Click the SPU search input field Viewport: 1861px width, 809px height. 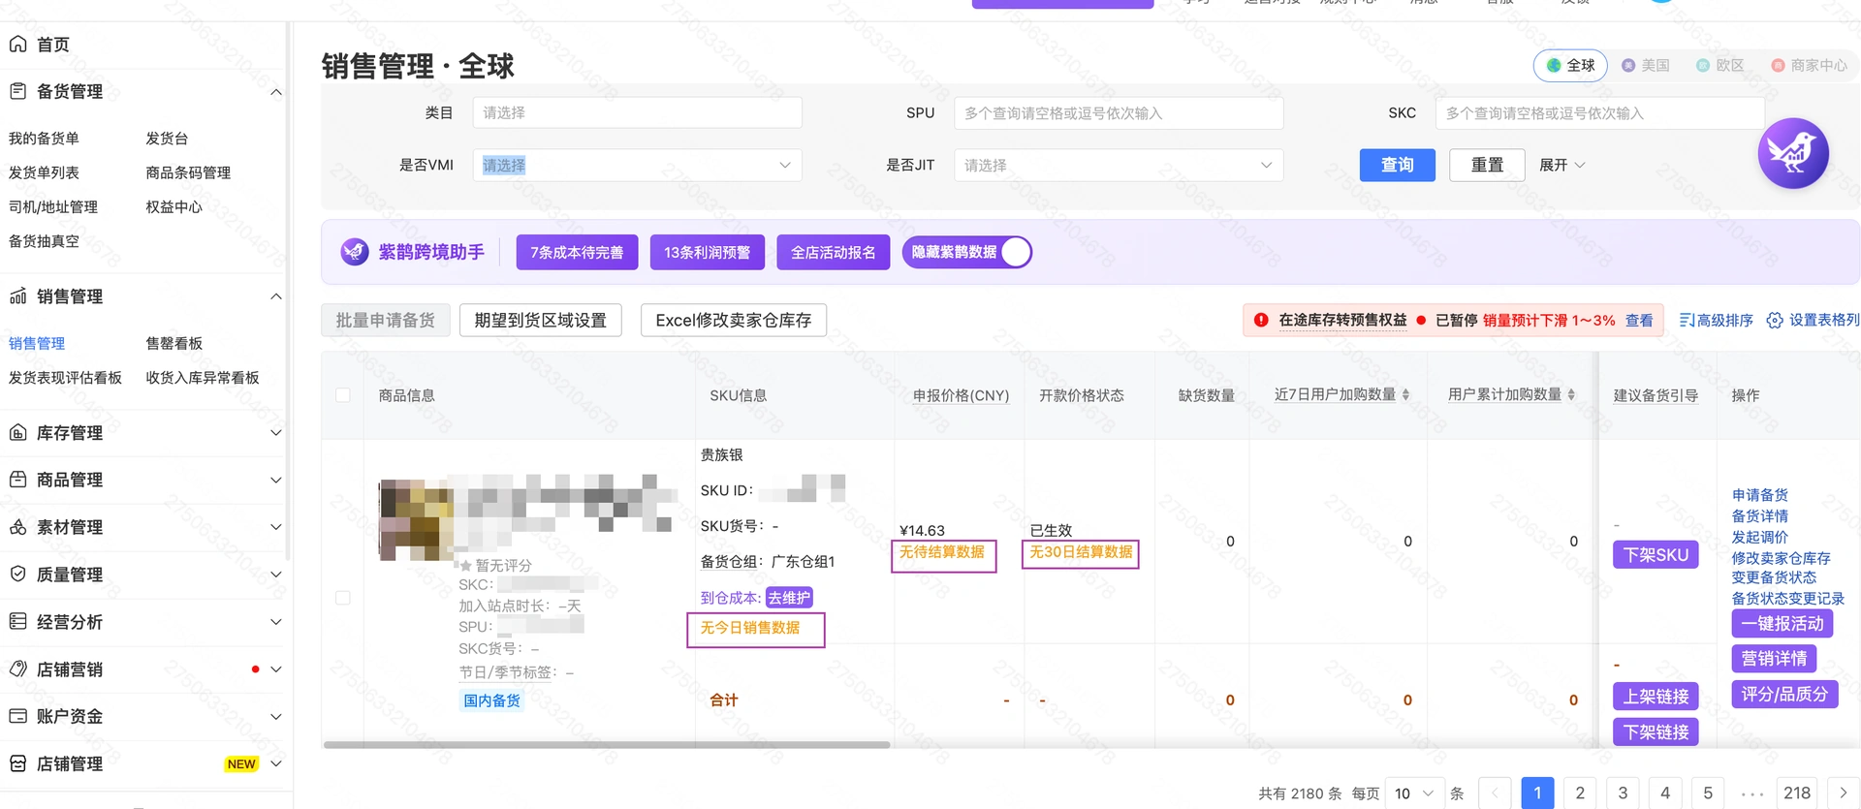pyautogui.click(x=1119, y=112)
